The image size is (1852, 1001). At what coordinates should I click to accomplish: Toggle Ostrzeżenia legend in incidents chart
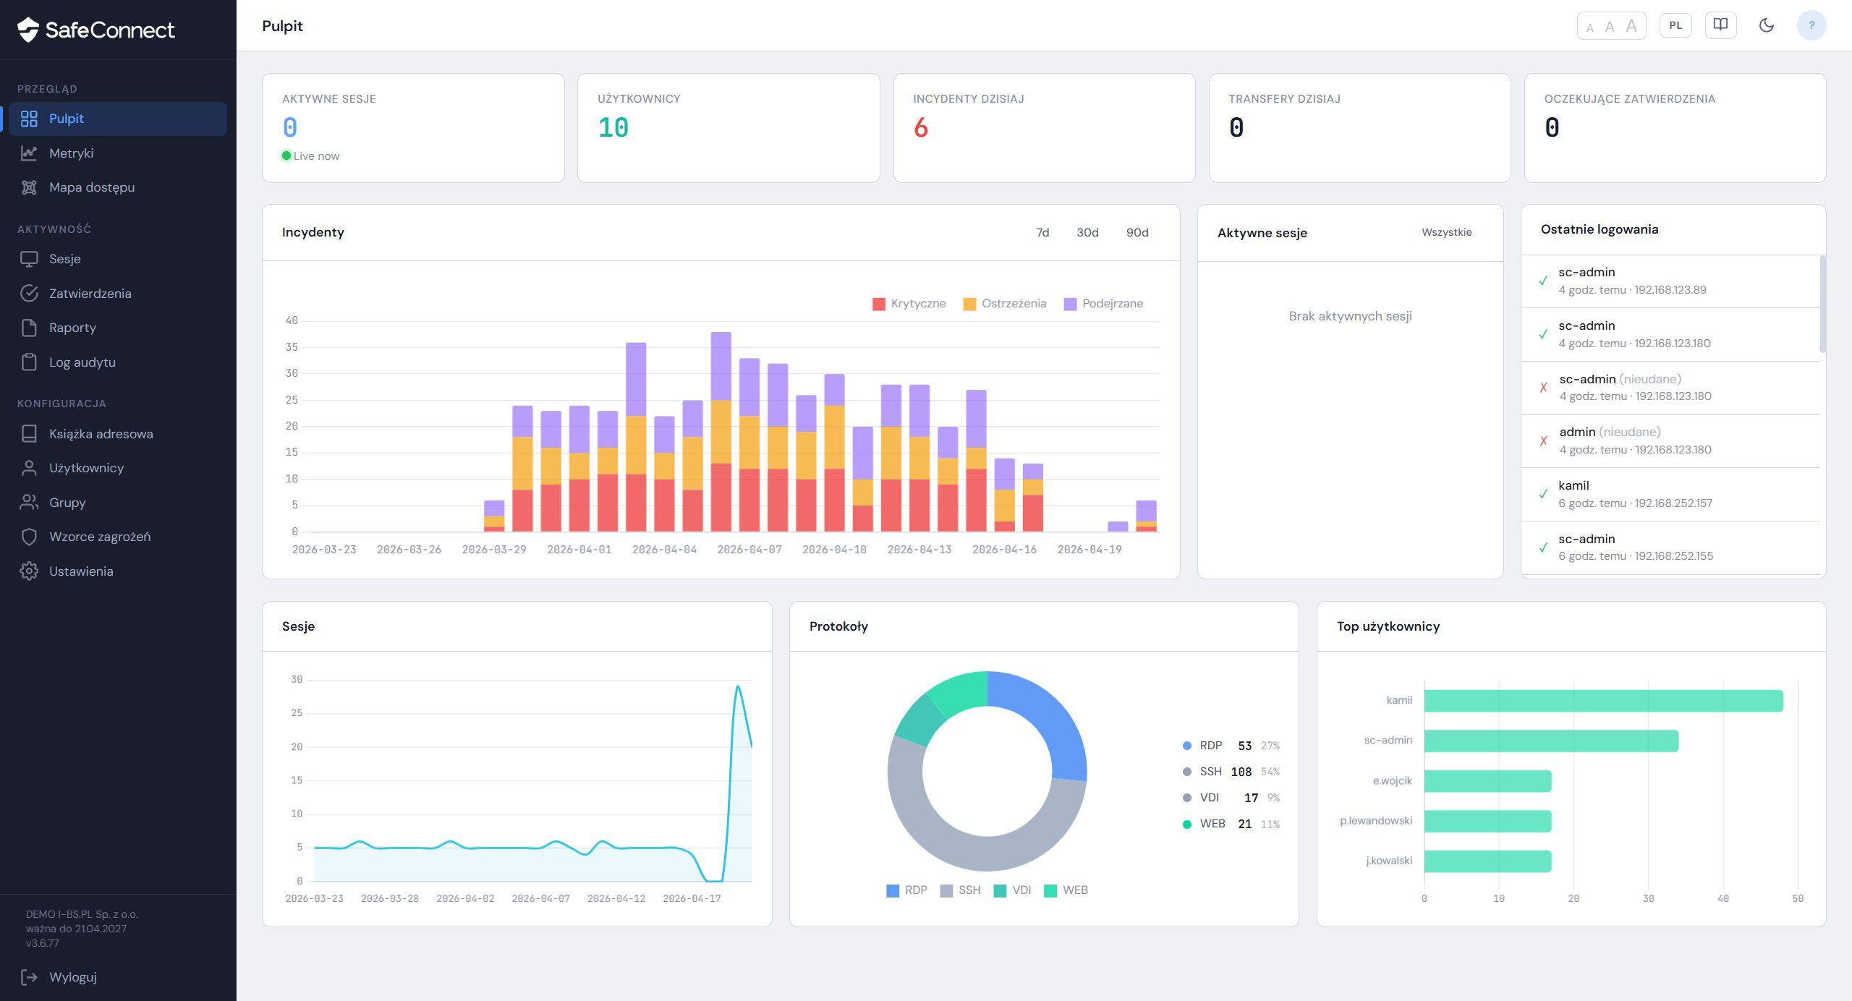click(x=1005, y=304)
